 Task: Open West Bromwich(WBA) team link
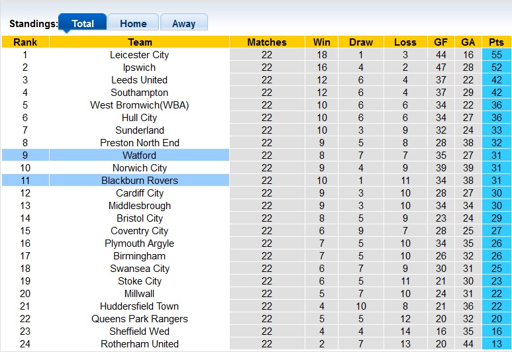click(139, 105)
